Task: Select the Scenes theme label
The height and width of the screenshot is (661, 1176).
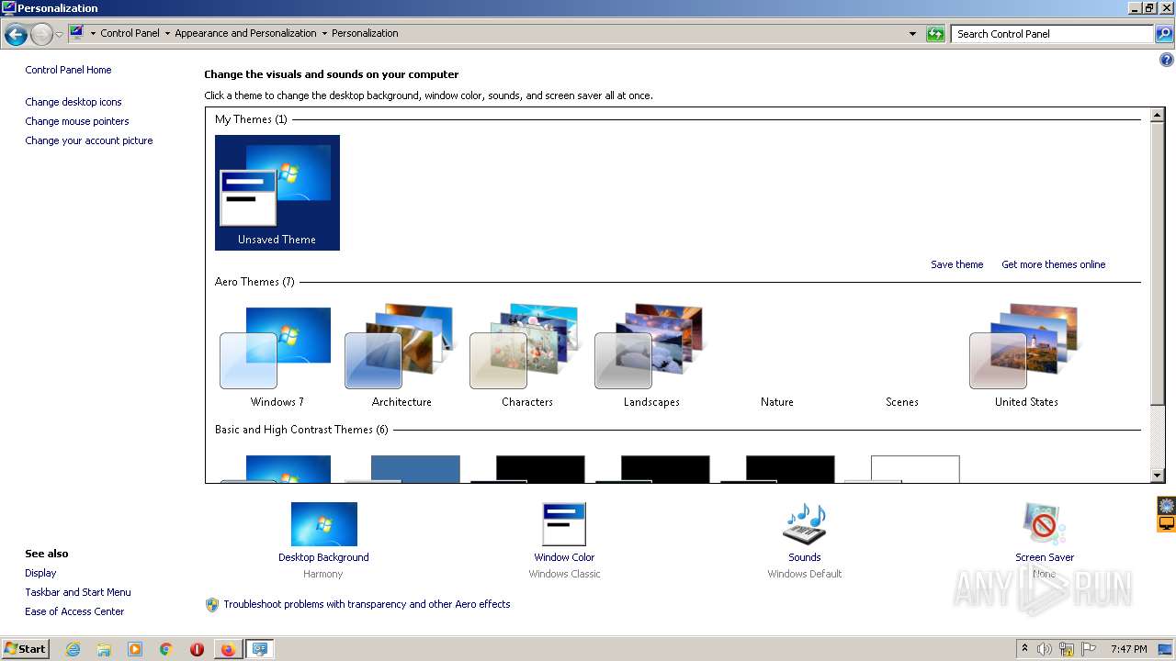Action: 901,402
